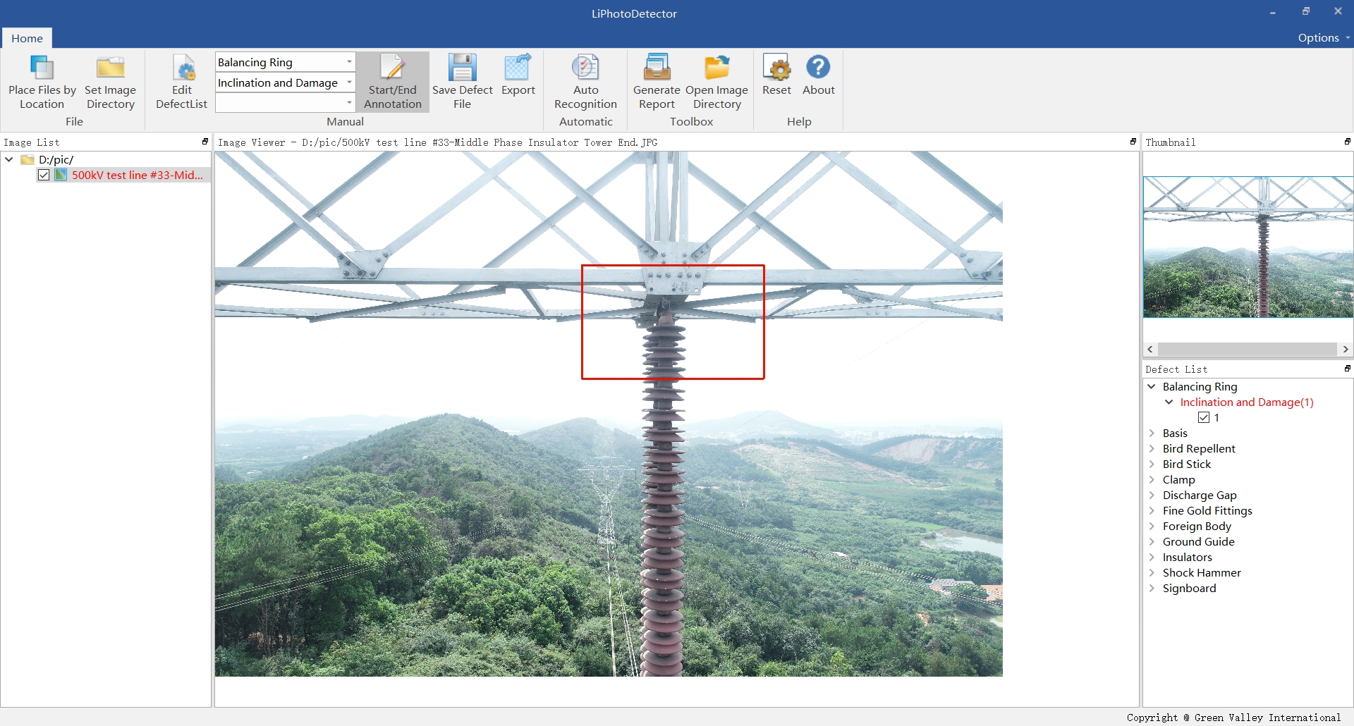
Task: Click the thumbnail preview image
Action: tap(1248, 247)
